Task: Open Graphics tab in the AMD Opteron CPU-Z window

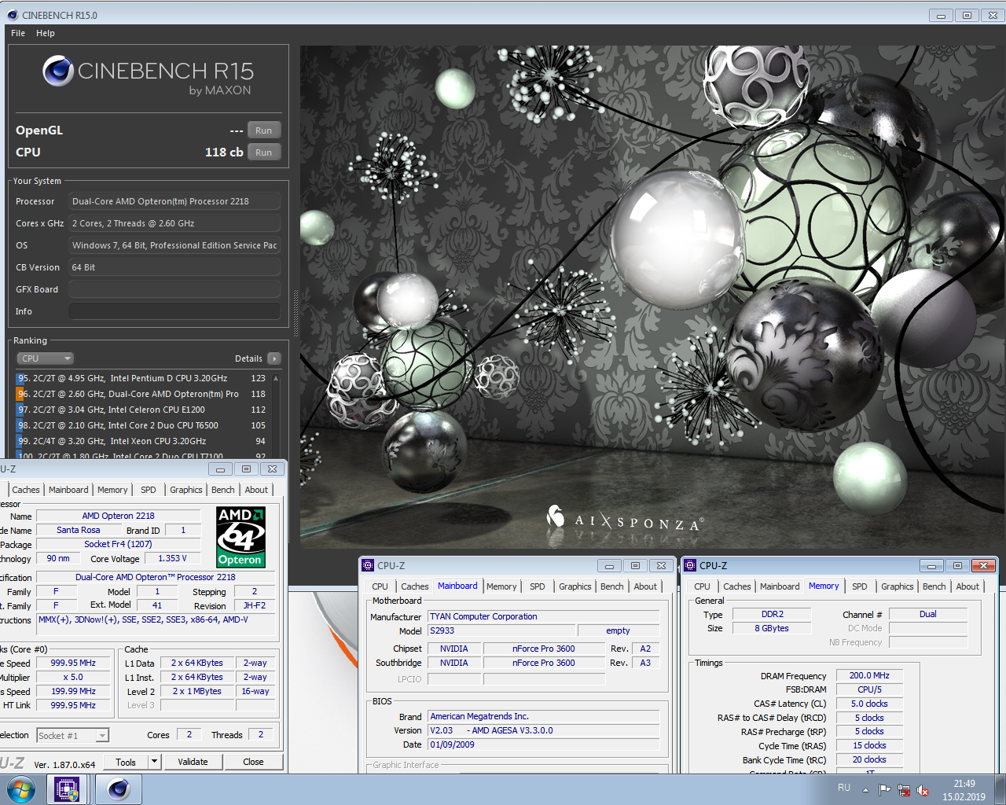Action: (x=186, y=490)
